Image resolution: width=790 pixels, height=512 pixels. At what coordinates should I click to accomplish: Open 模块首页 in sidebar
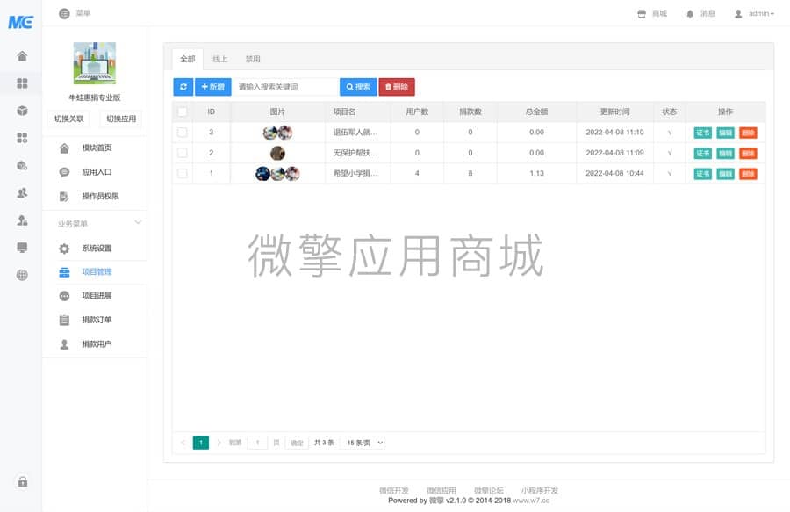[97, 148]
